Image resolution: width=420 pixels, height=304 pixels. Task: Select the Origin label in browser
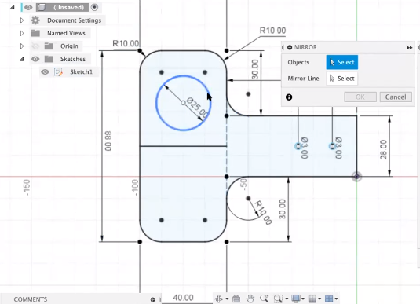tap(69, 46)
